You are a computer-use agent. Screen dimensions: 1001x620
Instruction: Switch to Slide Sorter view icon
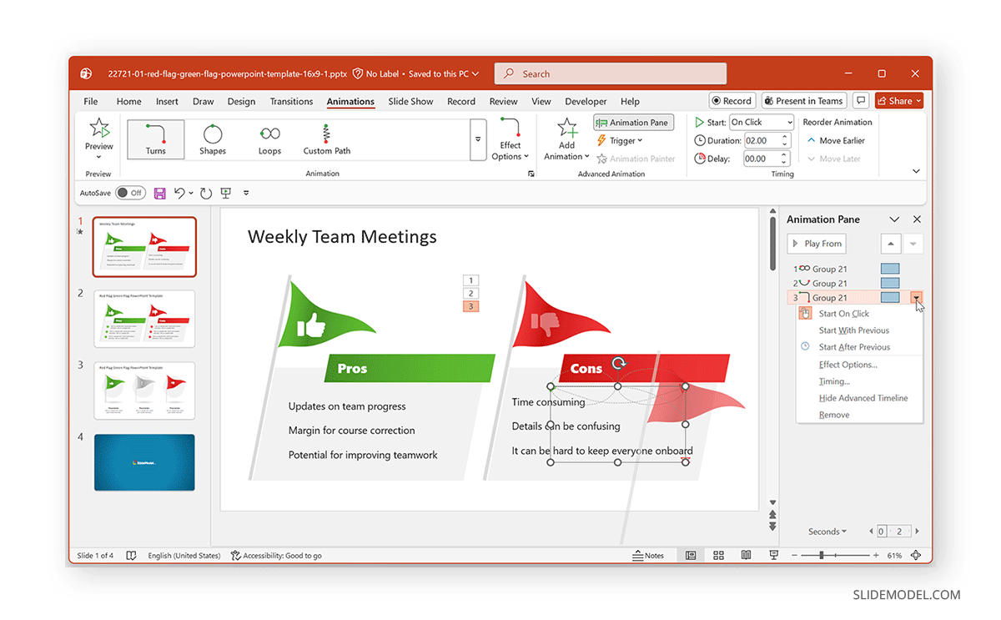(x=718, y=555)
